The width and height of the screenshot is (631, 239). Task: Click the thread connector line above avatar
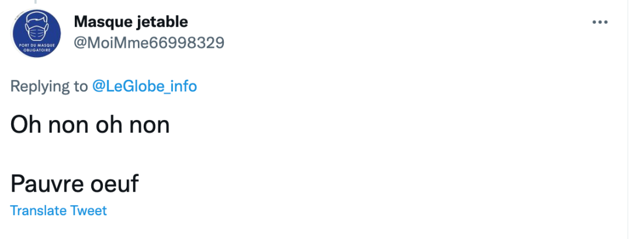[x=37, y=2]
